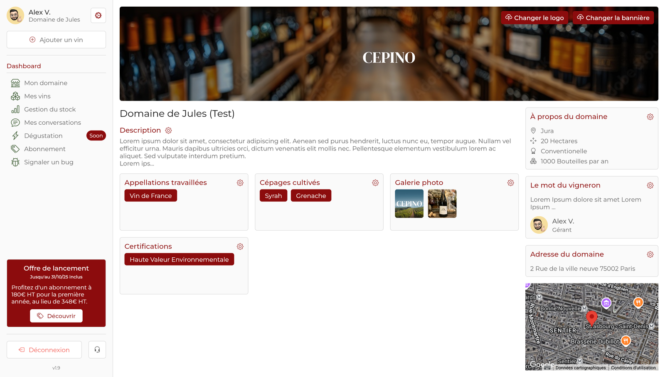Click Changer le logo button
The width and height of the screenshot is (665, 377).
[x=534, y=18]
